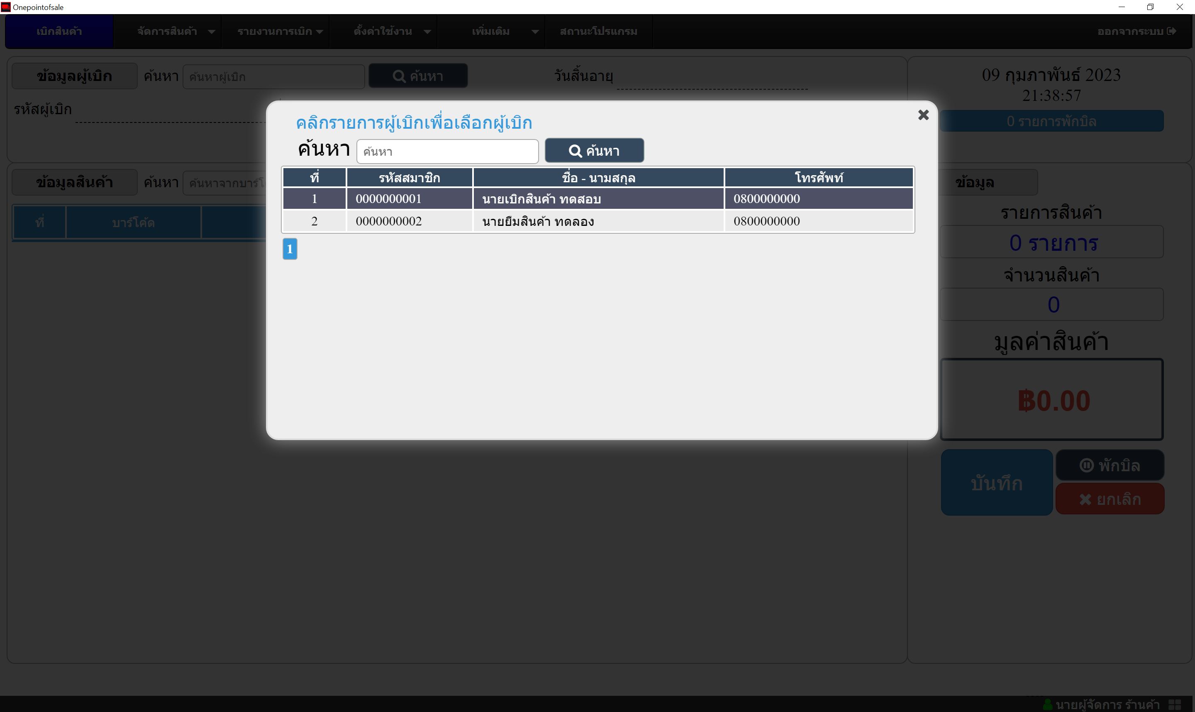
Task: Click the พักบิล hold bill button
Action: tap(1110, 465)
